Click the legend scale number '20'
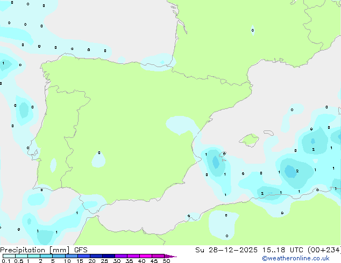 92,261
